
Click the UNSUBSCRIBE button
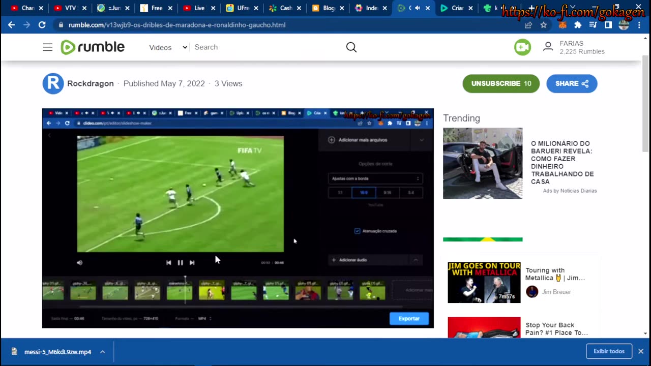coord(501,83)
